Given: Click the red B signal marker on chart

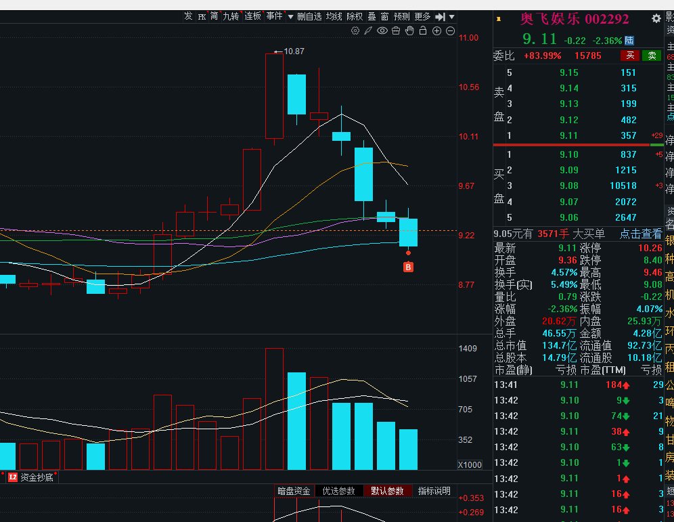Looking at the screenshot, I should pyautogui.click(x=408, y=267).
